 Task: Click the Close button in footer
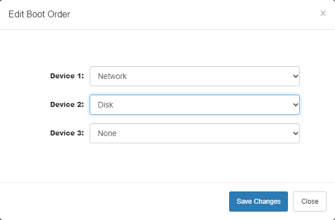click(310, 202)
